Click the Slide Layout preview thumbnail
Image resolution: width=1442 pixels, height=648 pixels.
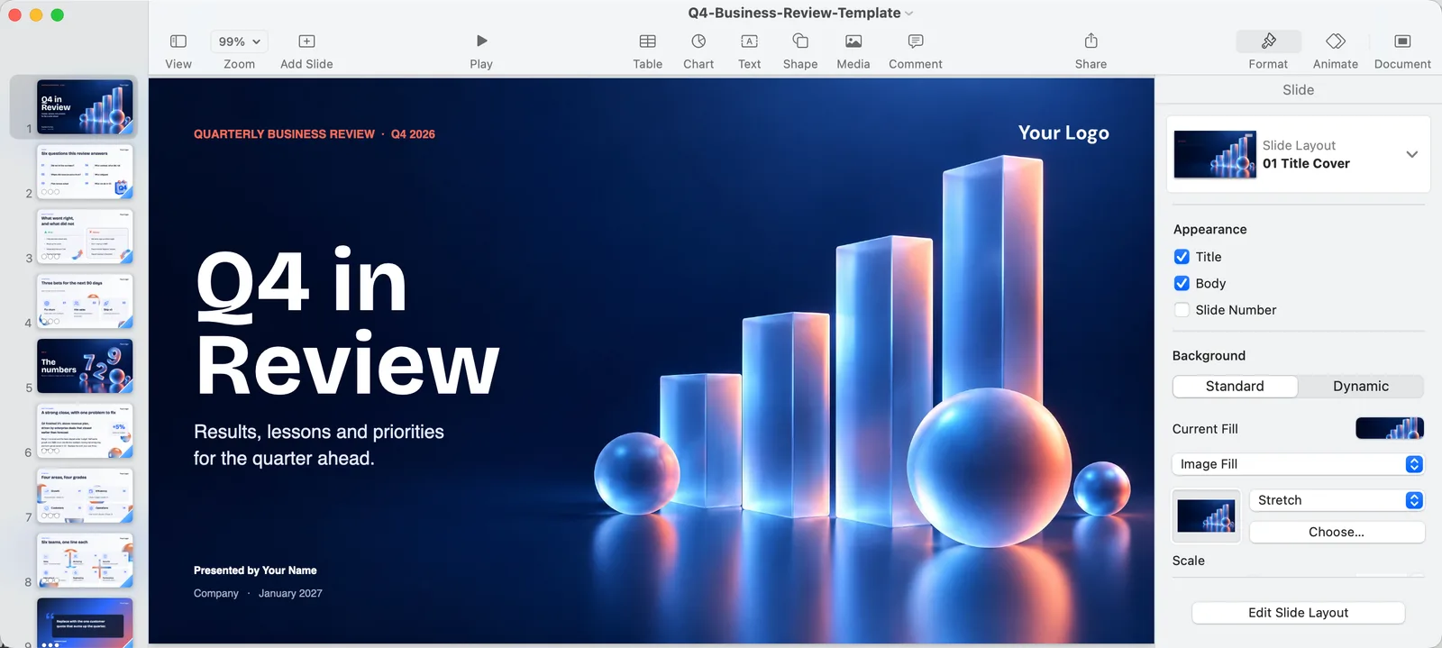(x=1215, y=154)
